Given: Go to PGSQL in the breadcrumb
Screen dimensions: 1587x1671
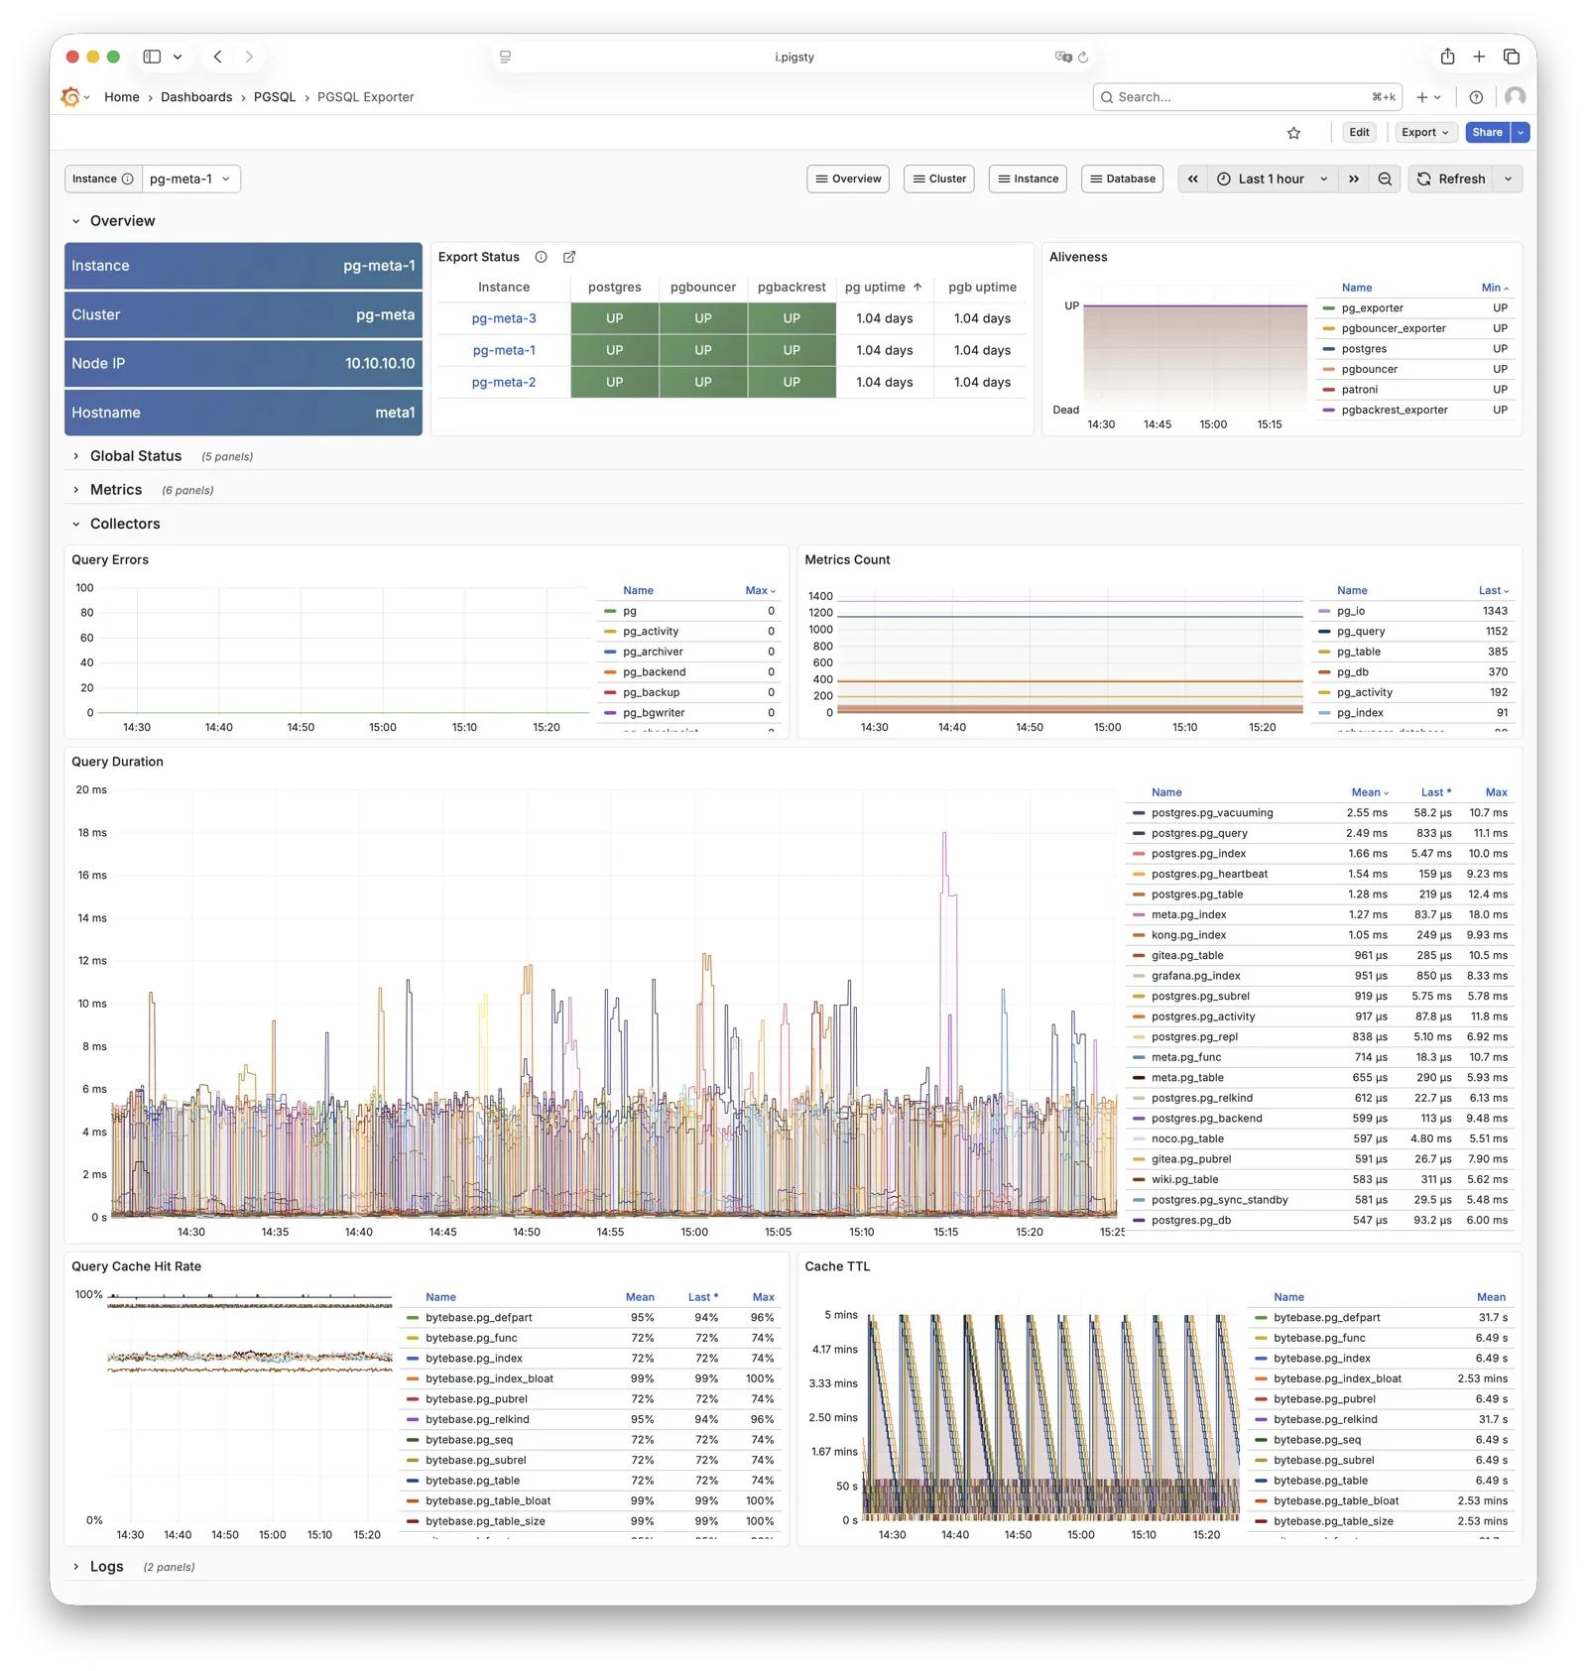Looking at the screenshot, I should [x=275, y=97].
